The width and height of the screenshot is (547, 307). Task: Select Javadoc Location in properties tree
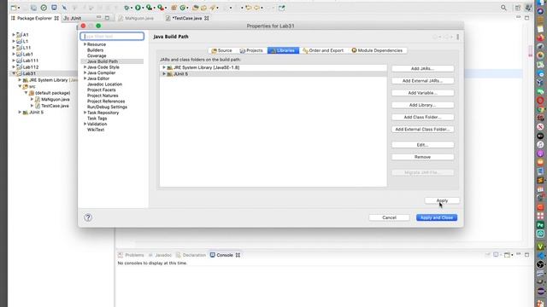[104, 84]
